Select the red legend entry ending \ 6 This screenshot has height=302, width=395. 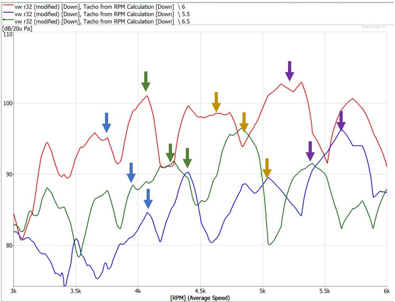pyautogui.click(x=94, y=7)
